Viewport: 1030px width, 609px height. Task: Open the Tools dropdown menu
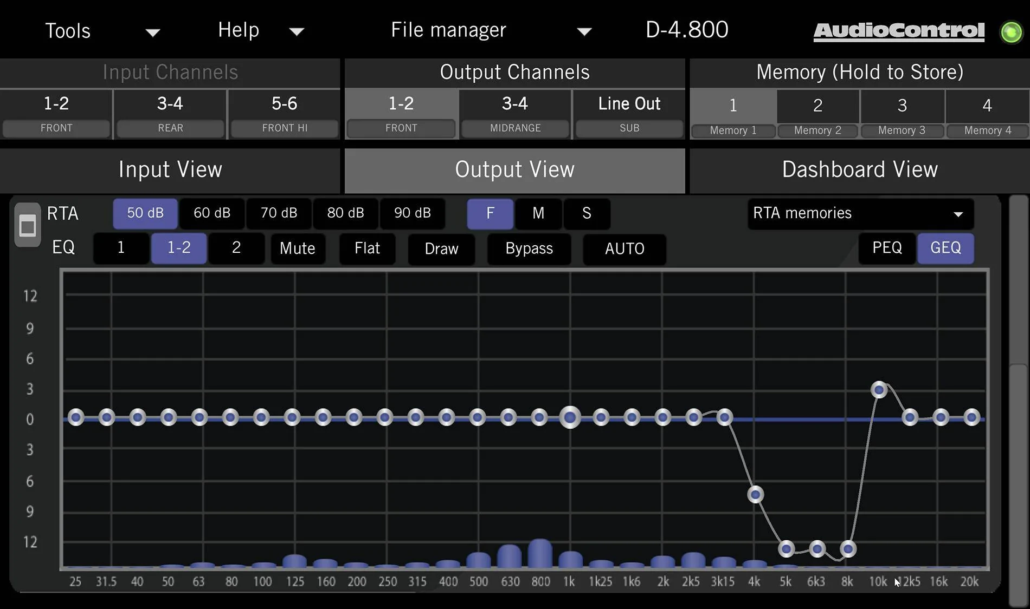pyautogui.click(x=102, y=31)
